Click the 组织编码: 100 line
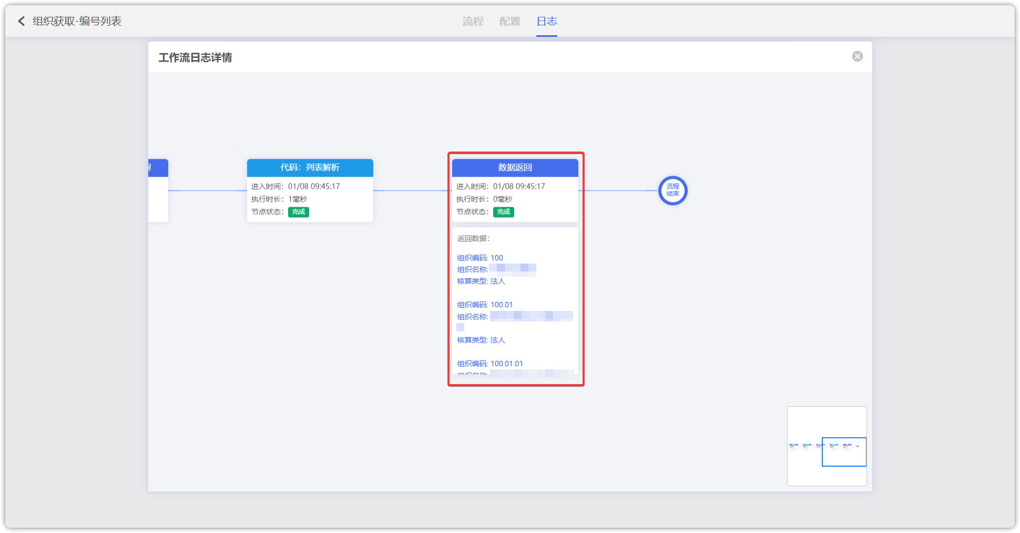 [x=480, y=258]
